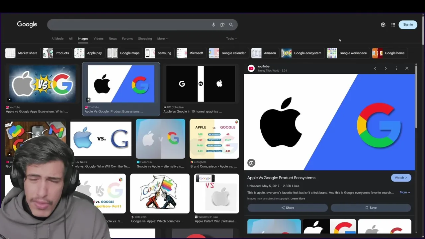Expand the Tools dropdown
The height and width of the screenshot is (239, 425).
coord(231,39)
